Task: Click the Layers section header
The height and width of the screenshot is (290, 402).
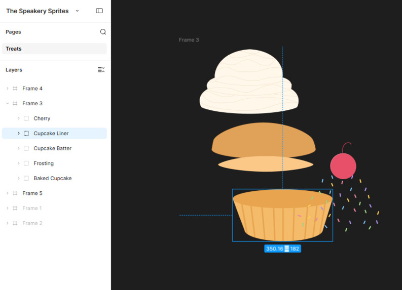Action: click(14, 70)
